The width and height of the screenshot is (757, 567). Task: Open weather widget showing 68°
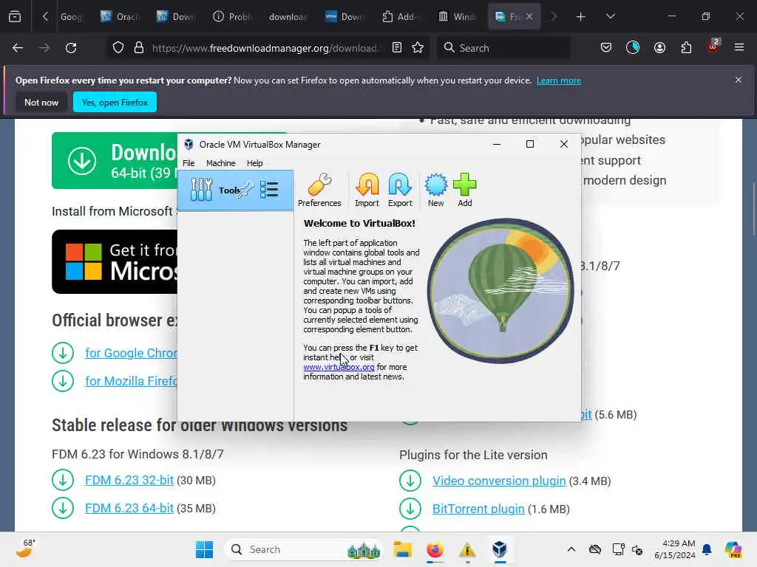[x=26, y=549]
